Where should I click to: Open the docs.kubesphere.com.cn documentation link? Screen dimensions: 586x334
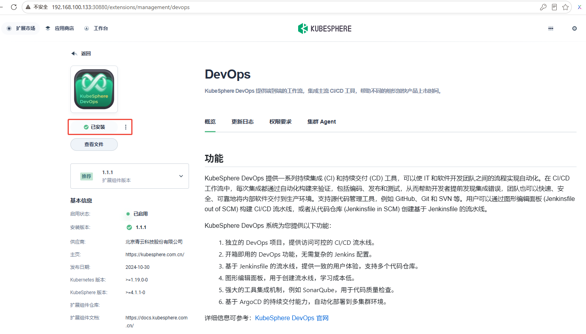point(157,322)
